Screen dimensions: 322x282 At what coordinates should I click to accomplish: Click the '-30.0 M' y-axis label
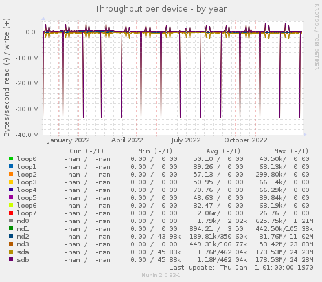27,109
